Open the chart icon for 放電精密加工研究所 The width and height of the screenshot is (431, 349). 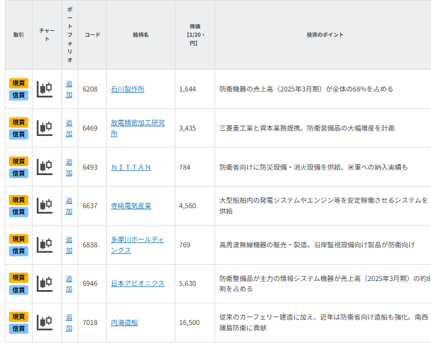click(x=45, y=128)
